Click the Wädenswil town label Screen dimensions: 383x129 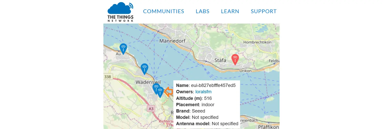pos(148,82)
